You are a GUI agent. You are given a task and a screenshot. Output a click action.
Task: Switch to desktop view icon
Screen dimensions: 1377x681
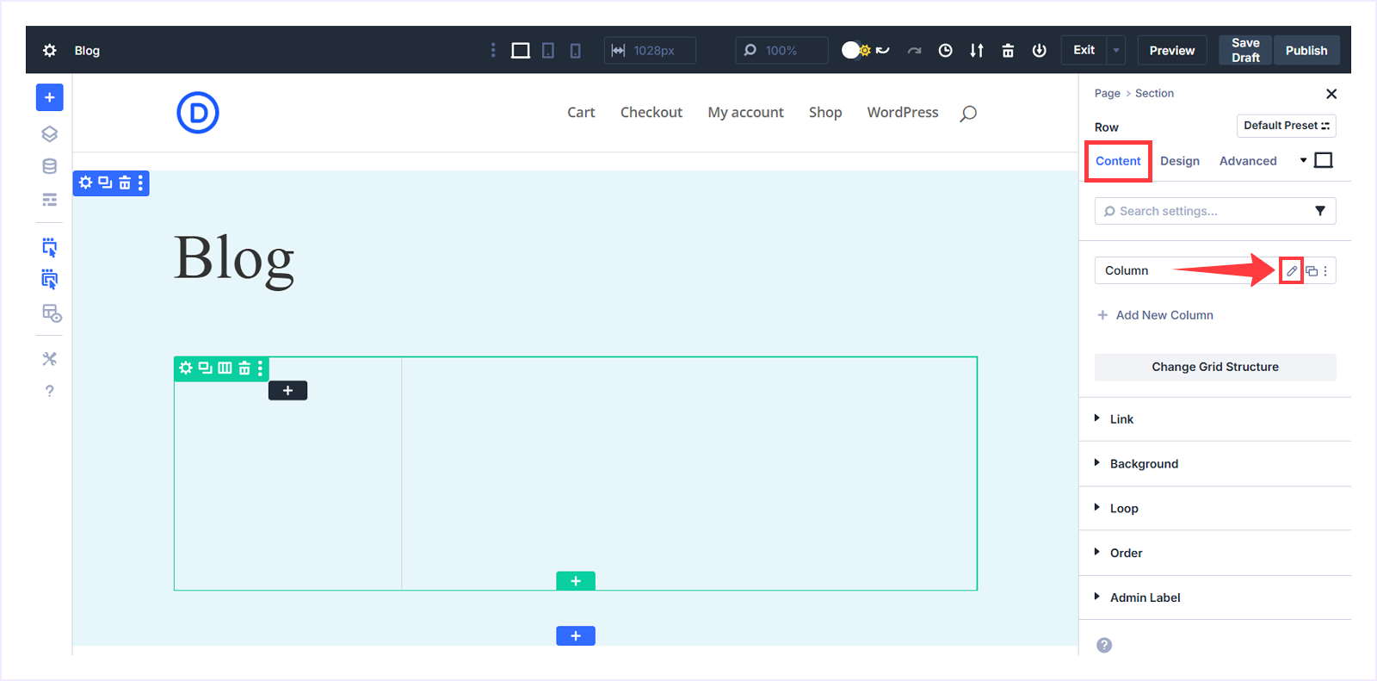(x=521, y=51)
